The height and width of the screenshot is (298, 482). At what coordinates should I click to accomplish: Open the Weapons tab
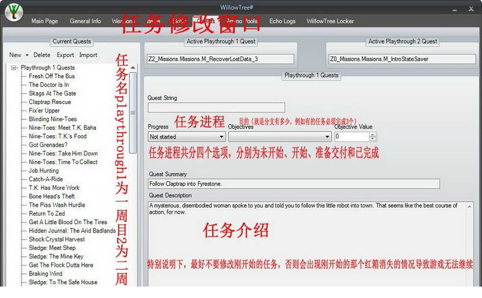click(122, 21)
